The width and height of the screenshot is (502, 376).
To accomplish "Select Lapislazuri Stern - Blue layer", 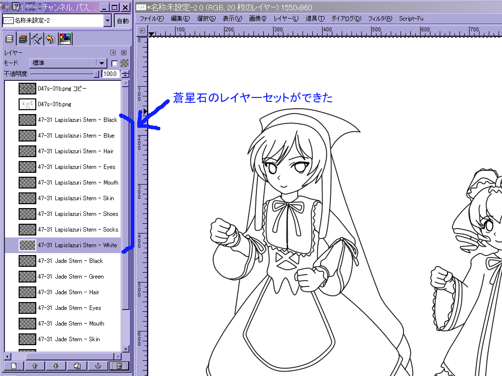I will 63,136.
